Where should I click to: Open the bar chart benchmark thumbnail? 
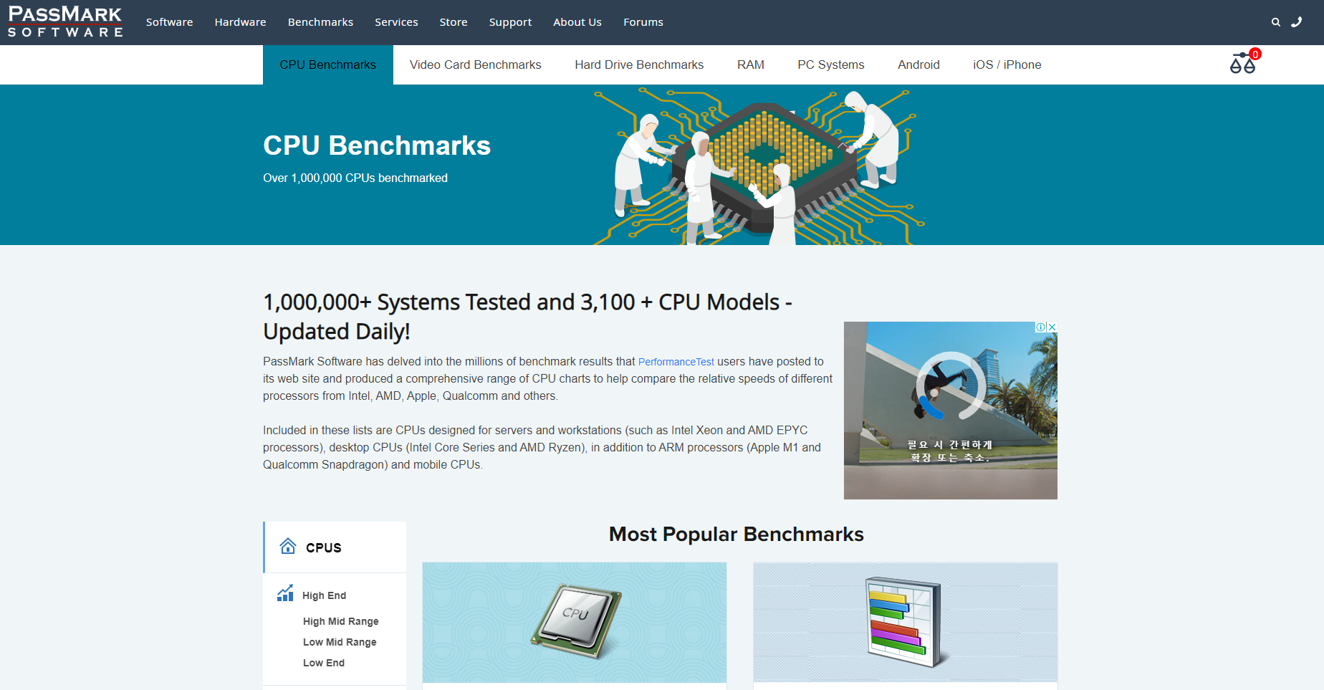(x=906, y=623)
